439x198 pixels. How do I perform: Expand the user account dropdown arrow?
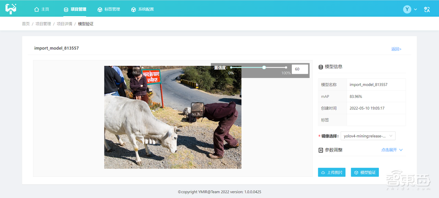click(416, 10)
